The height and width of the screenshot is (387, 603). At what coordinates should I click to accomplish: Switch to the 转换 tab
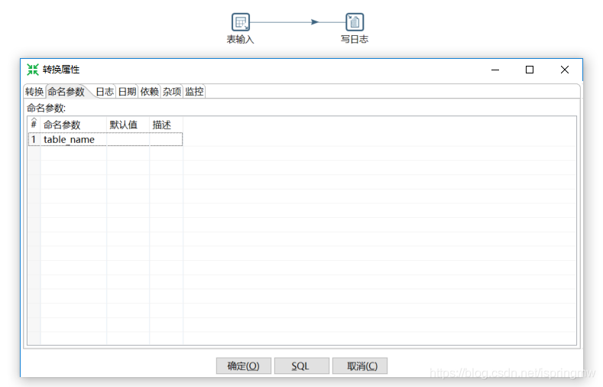pos(34,92)
